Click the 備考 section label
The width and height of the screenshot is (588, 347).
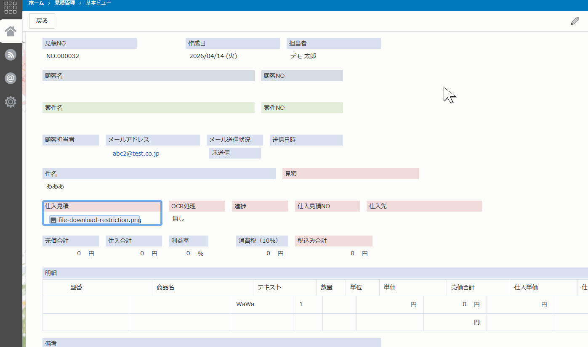tap(212, 343)
